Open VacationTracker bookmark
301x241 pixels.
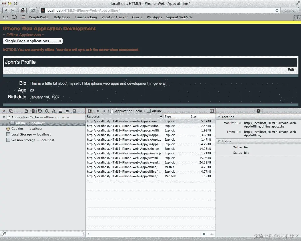[115, 17]
